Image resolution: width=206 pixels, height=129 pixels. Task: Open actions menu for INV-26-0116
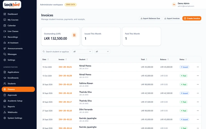point(198,111)
